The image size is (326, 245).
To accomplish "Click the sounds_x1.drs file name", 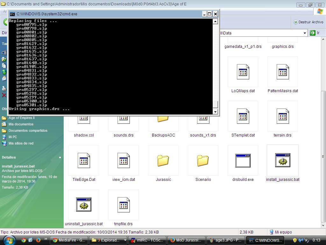I will 203,135.
